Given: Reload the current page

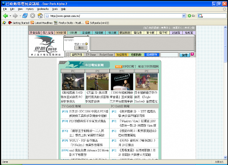Looking at the screenshot, I should coord(25,16).
